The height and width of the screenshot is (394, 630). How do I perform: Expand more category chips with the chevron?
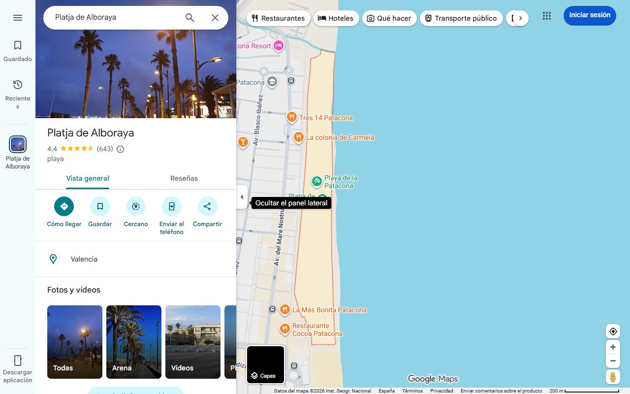tap(521, 17)
